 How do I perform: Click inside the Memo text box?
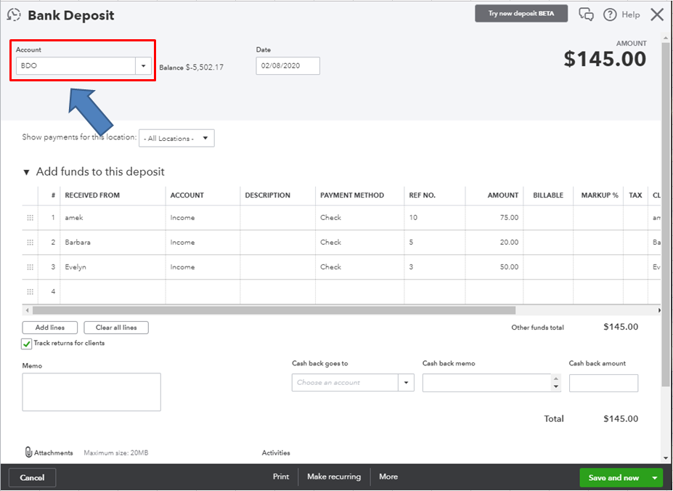click(x=91, y=391)
